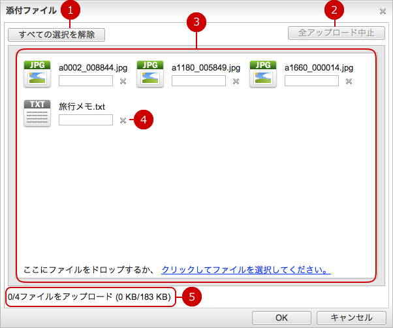393x328 pixels.
Task: Click the JPG icon for a1660_000014.jpg
Action: point(263,74)
